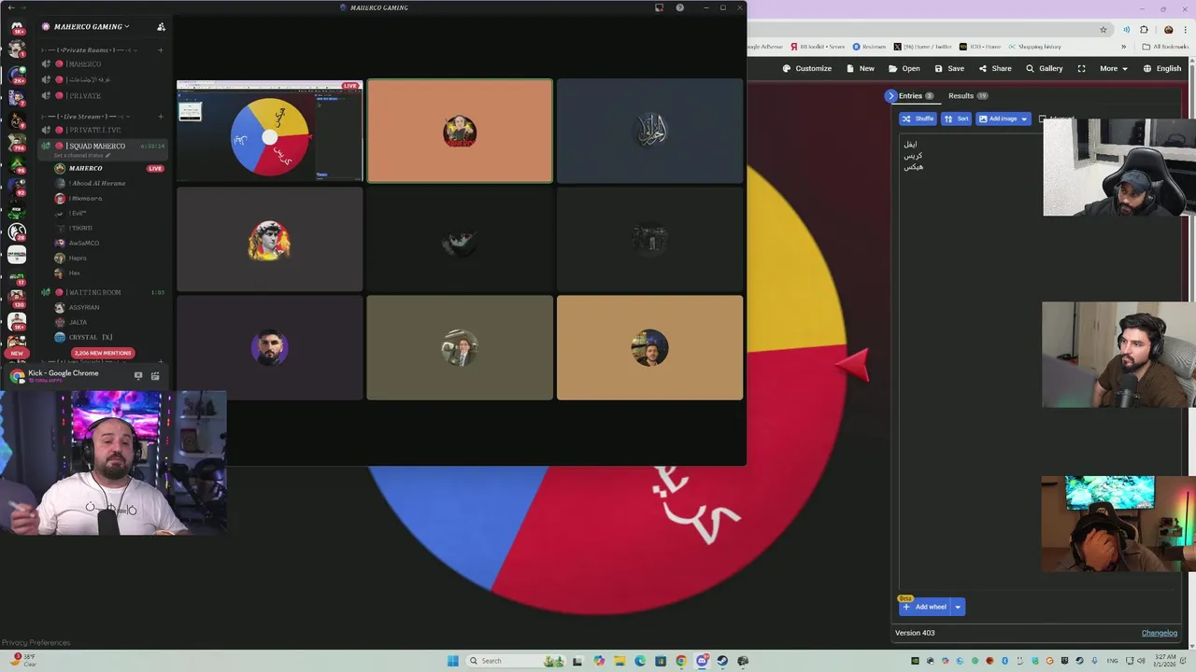Image resolution: width=1196 pixels, height=672 pixels.
Task: Add channel to Live Stream category
Action: [161, 117]
